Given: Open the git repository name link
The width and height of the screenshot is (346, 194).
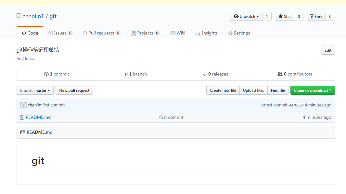Looking at the screenshot, I should 53,16.
